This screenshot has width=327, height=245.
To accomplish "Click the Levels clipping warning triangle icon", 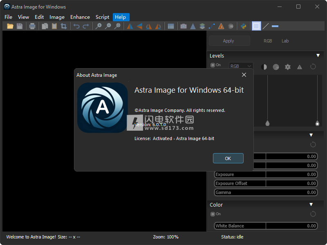I will coord(300,67).
